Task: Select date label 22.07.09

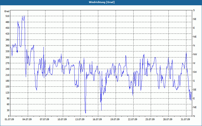Action: point(133,119)
